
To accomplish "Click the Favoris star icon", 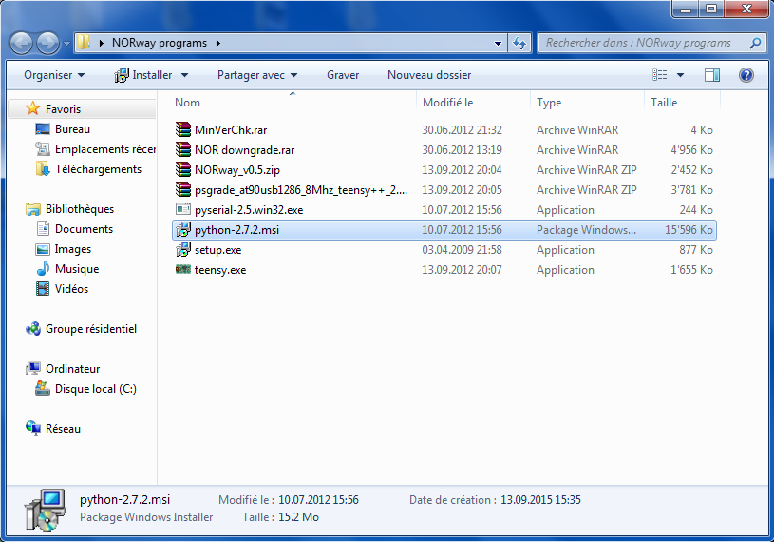I will pos(32,108).
